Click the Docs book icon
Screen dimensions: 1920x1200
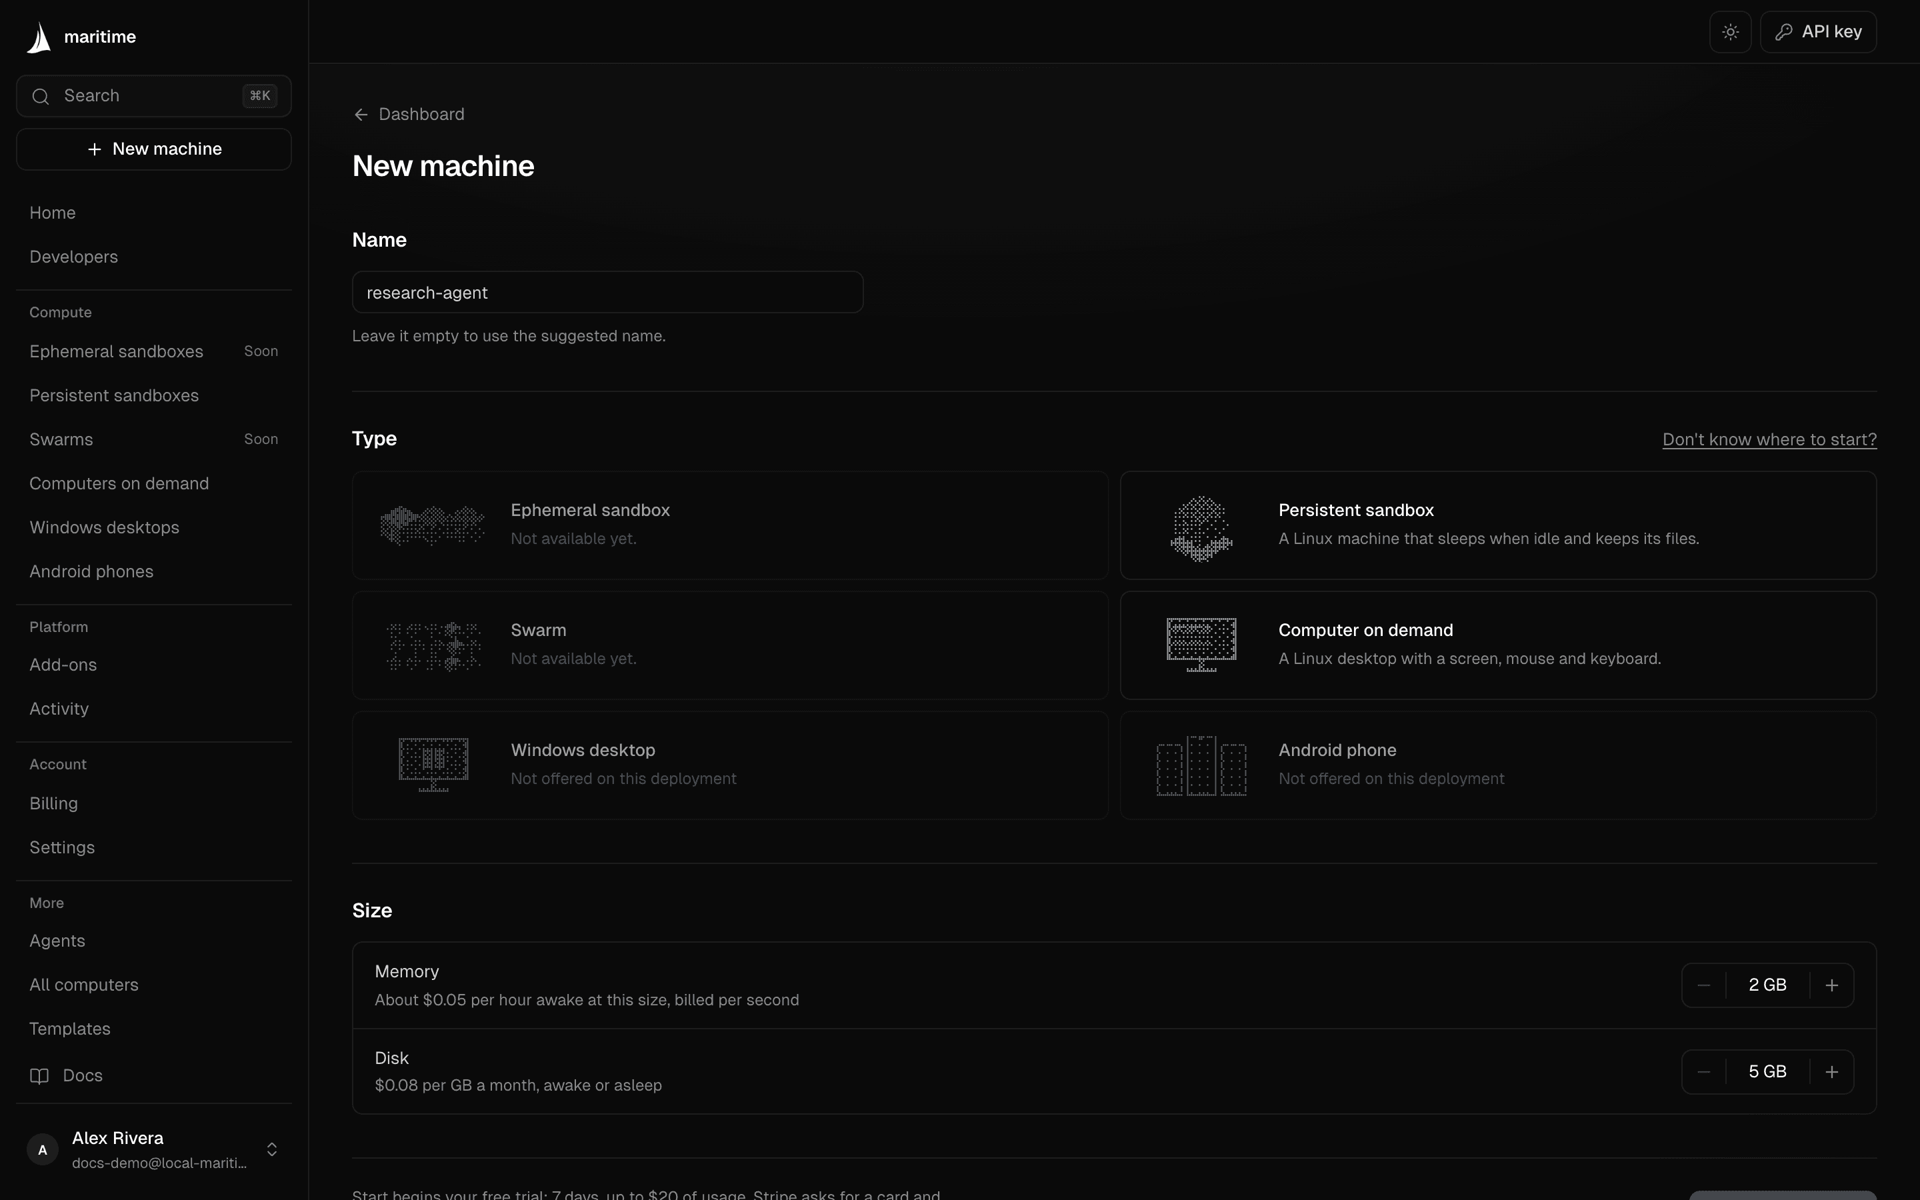point(39,1075)
